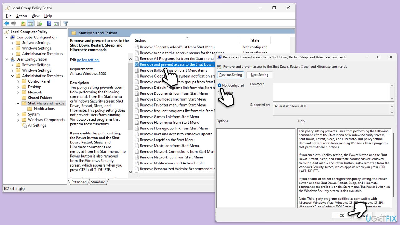This screenshot has height=225, width=400.
Task: Click OK in the policy dialog
Action: point(342,215)
